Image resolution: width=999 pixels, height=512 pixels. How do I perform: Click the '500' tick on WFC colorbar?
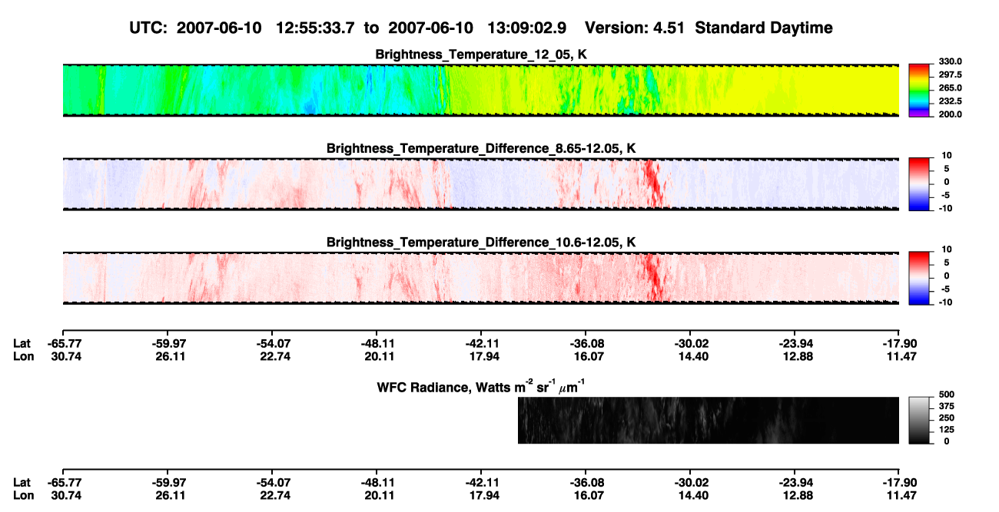pyautogui.click(x=946, y=395)
